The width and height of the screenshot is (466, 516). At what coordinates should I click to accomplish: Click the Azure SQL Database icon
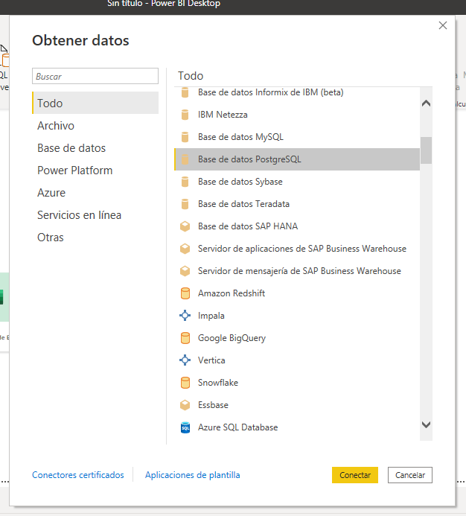click(x=185, y=427)
